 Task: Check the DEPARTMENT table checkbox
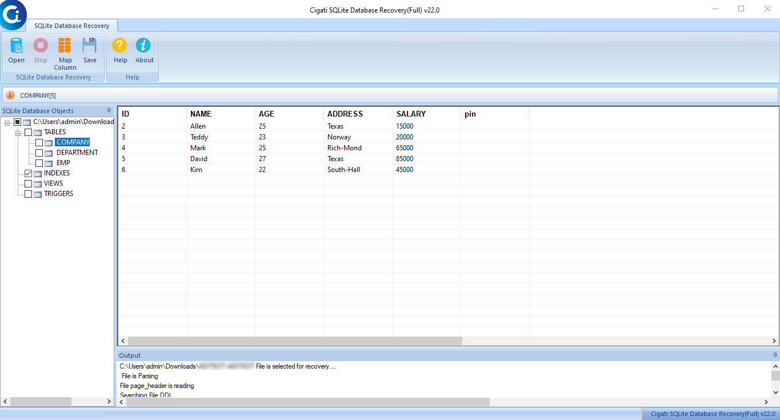tap(39, 153)
